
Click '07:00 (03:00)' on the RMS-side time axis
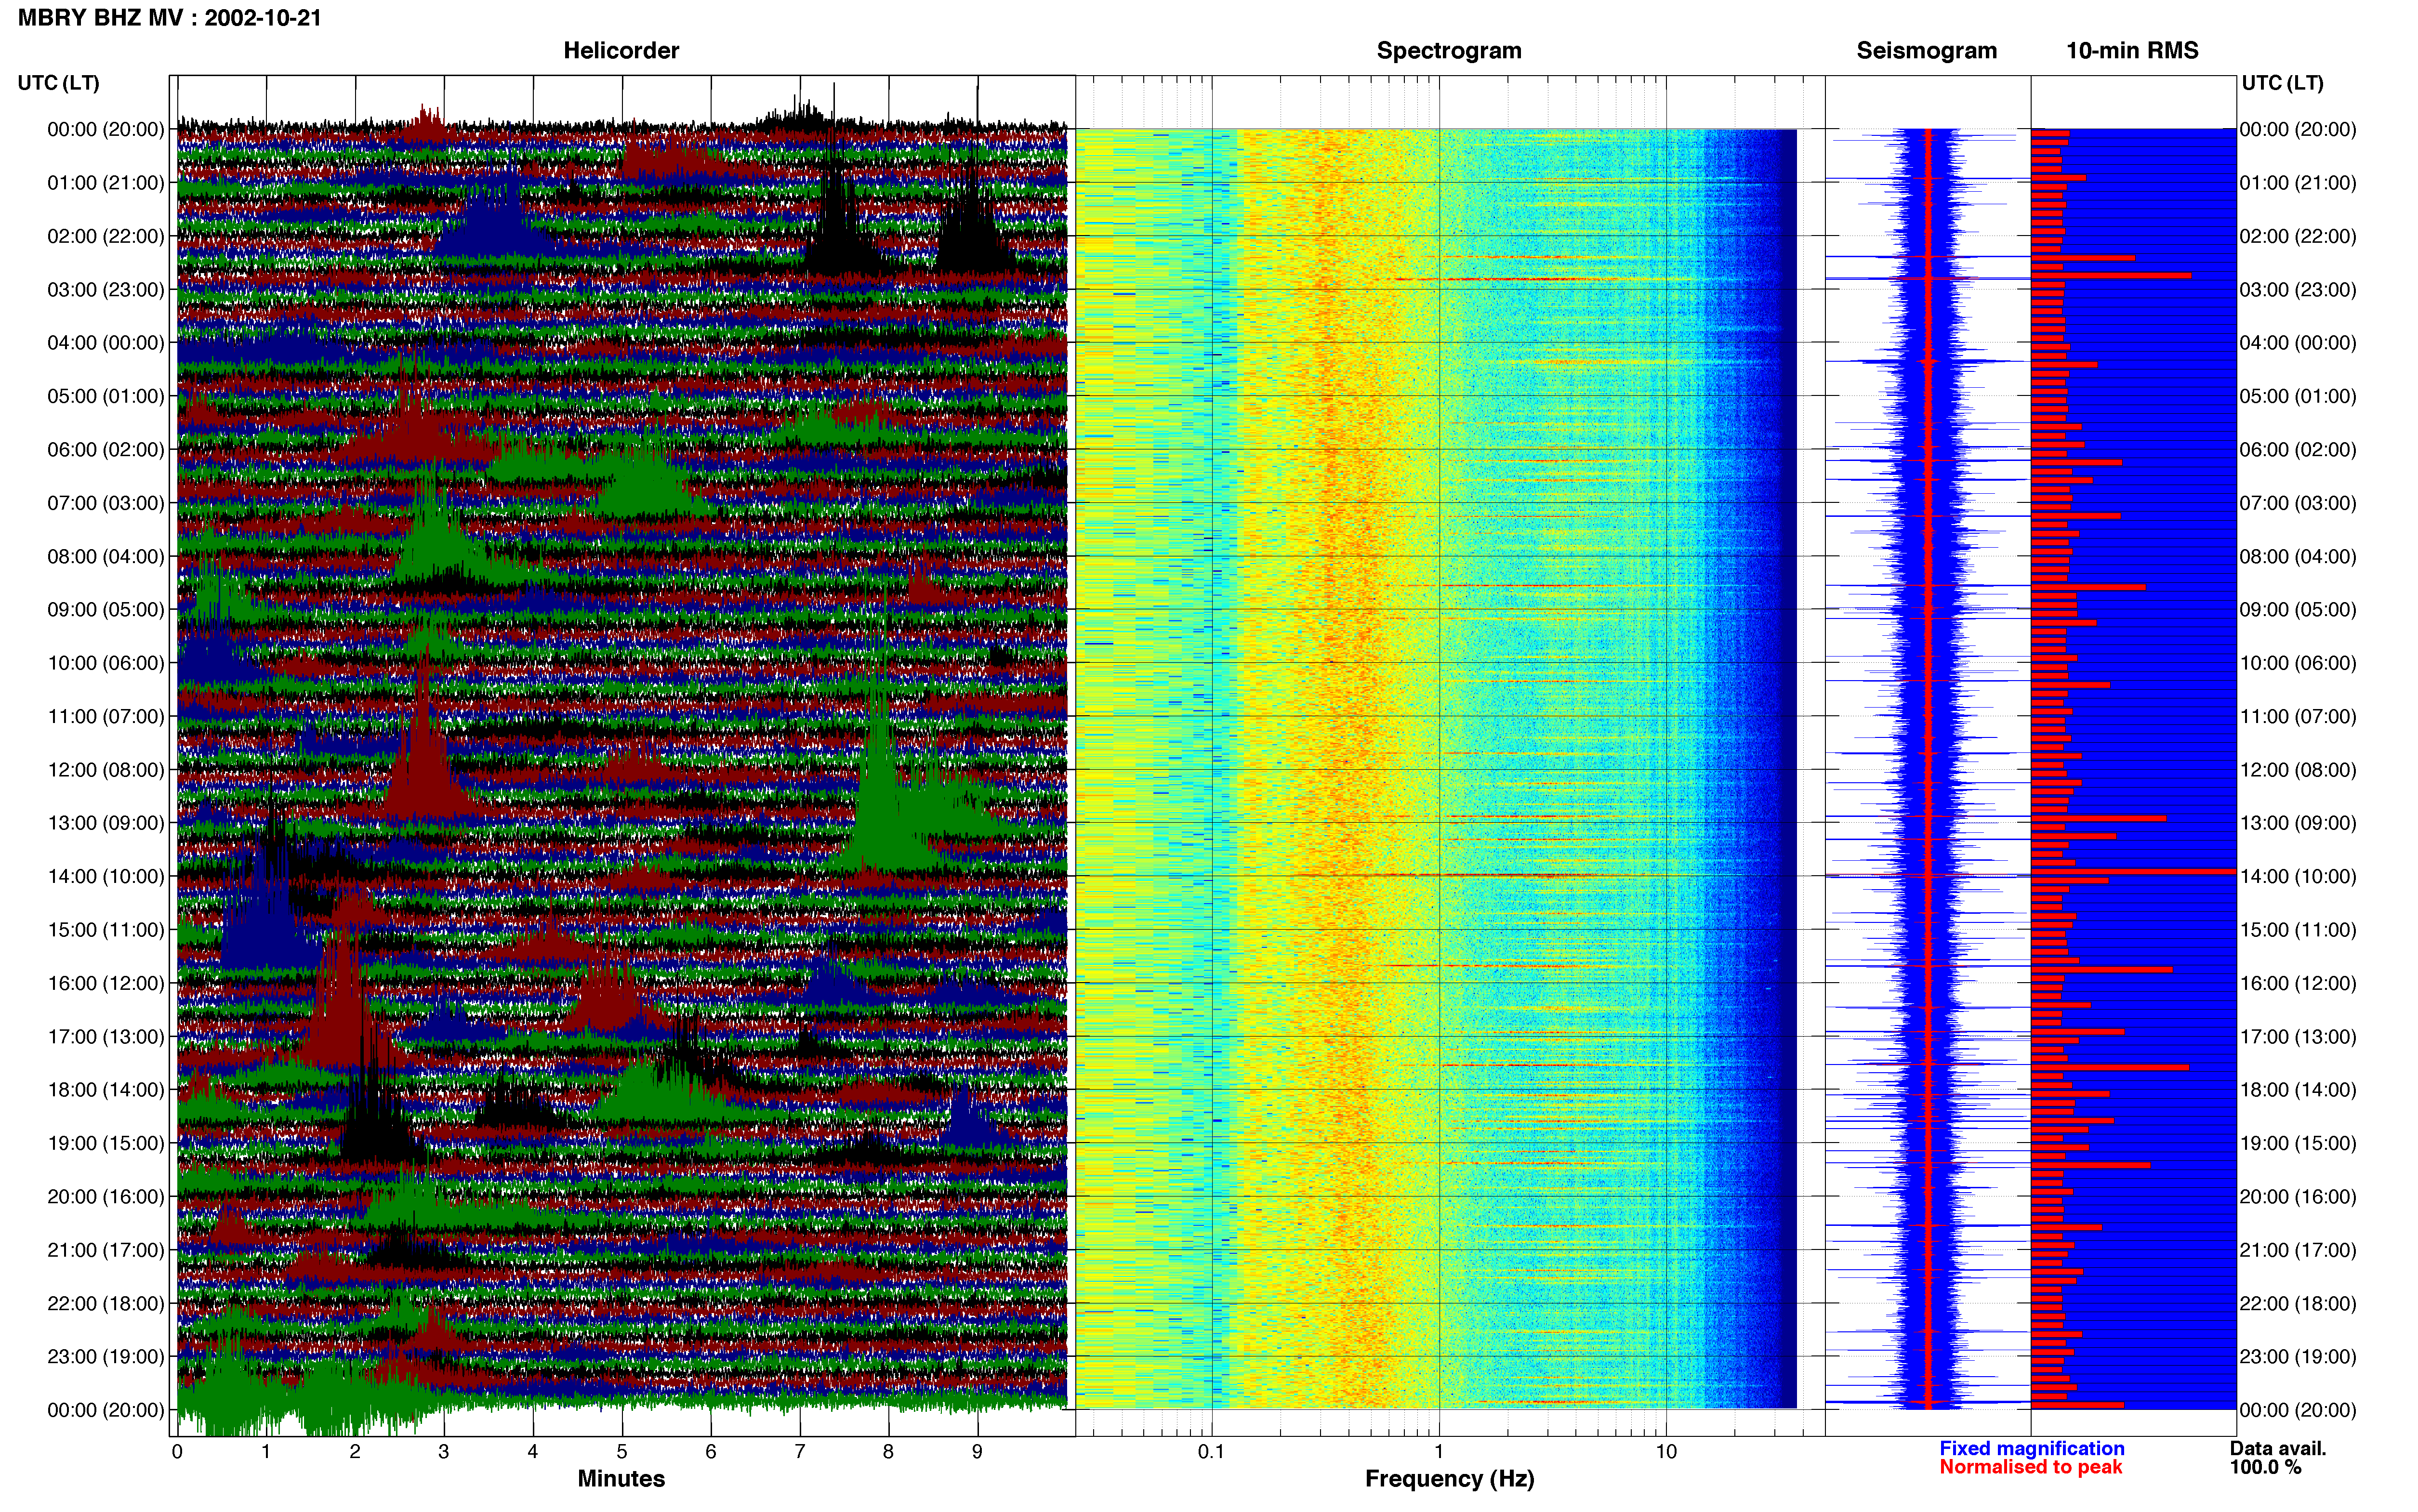pos(2298,502)
